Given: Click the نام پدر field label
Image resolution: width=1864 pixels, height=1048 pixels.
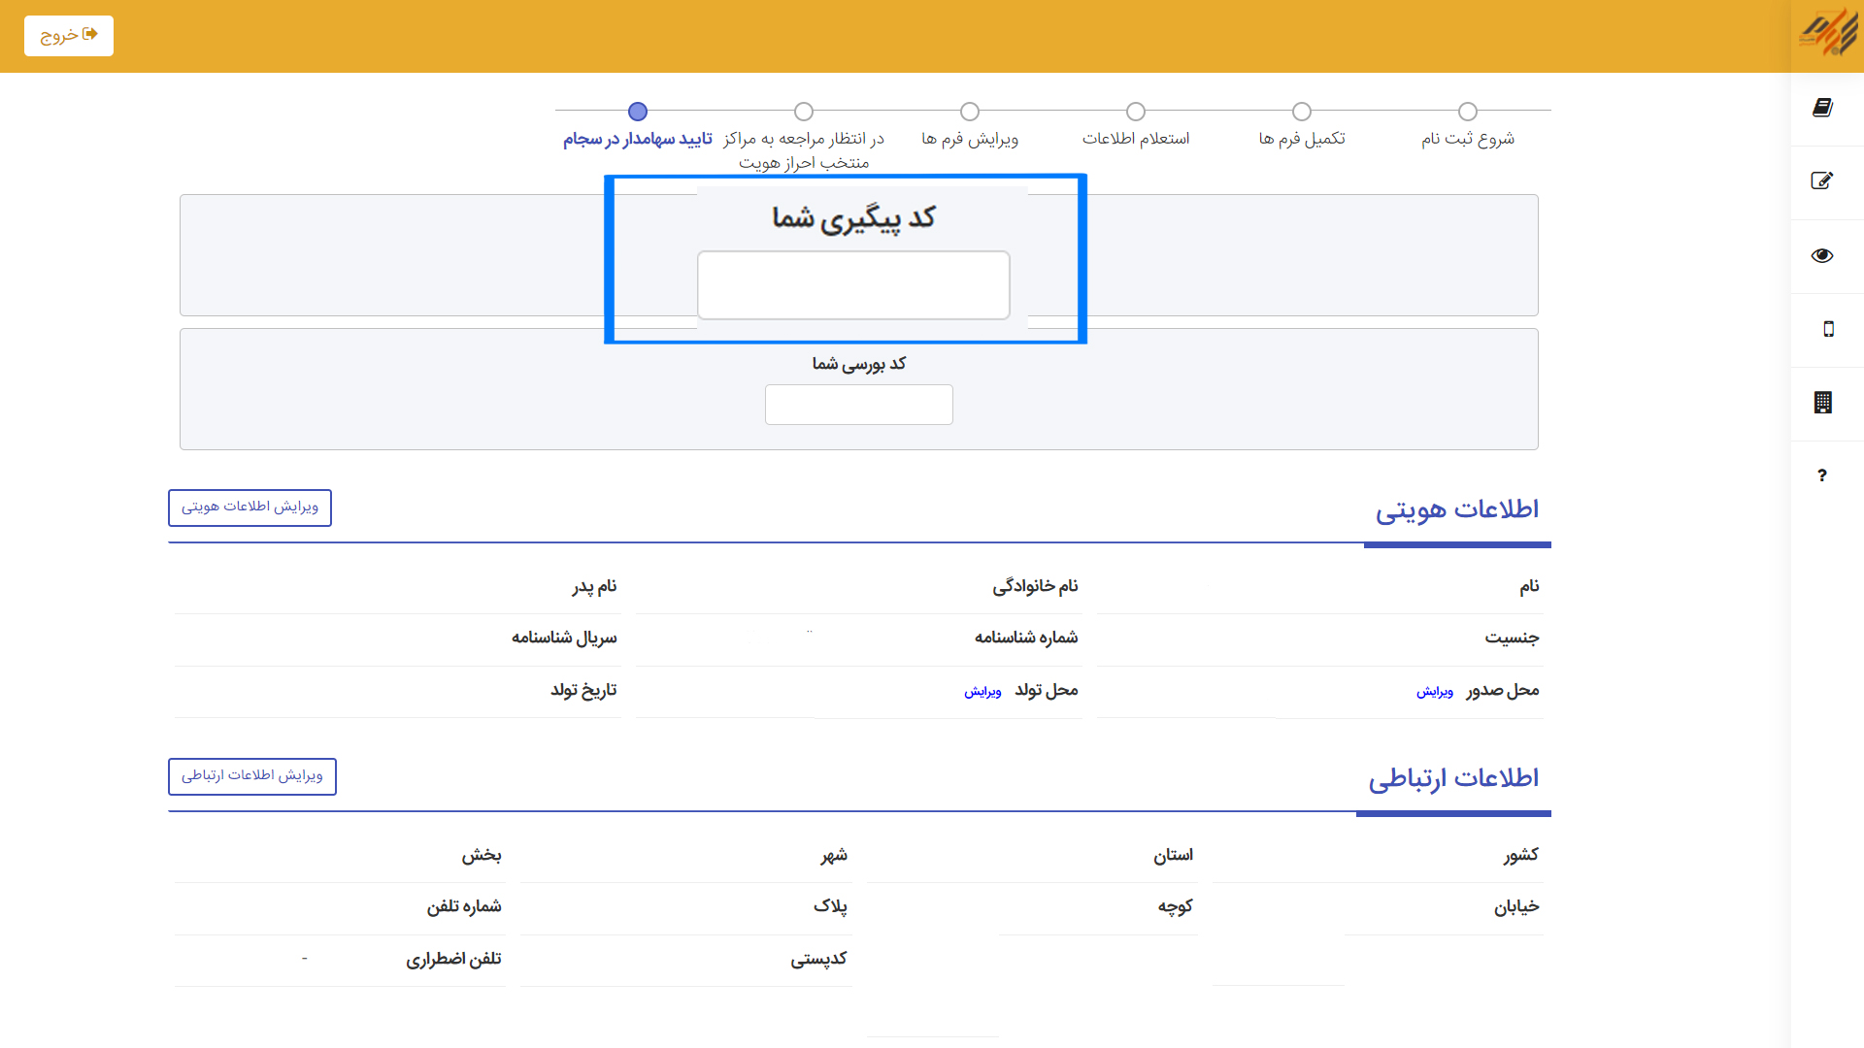Looking at the screenshot, I should 594,587.
